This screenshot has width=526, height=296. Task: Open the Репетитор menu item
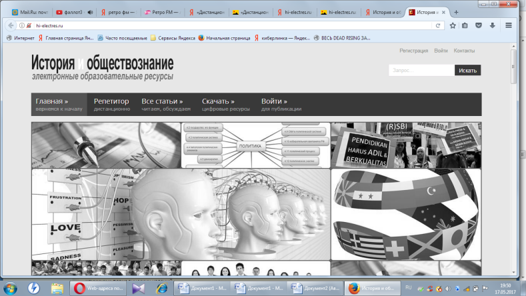(x=112, y=105)
